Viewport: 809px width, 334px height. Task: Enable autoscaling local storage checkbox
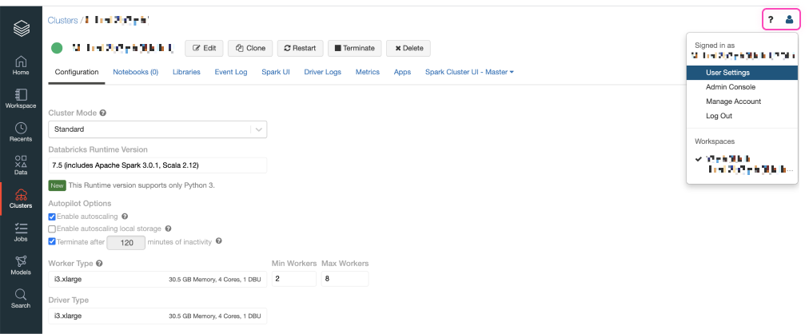[x=53, y=229]
